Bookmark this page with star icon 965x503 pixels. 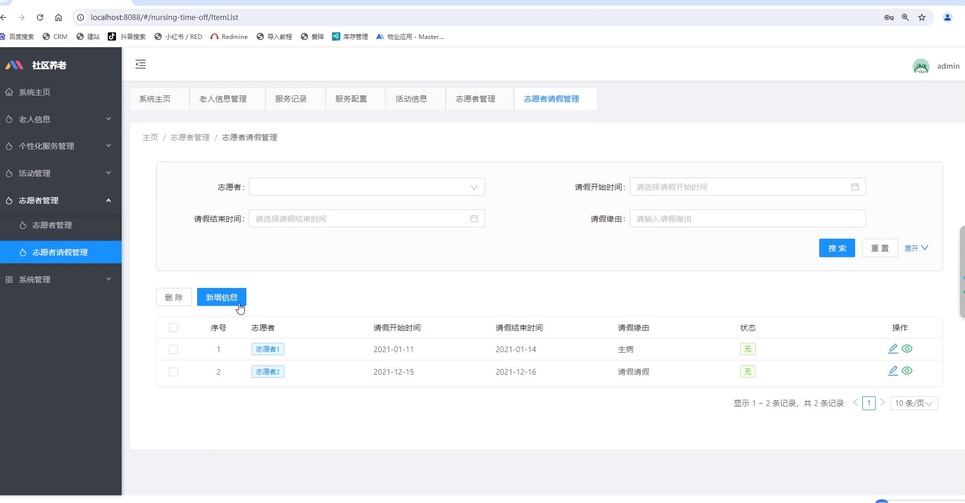click(x=922, y=17)
